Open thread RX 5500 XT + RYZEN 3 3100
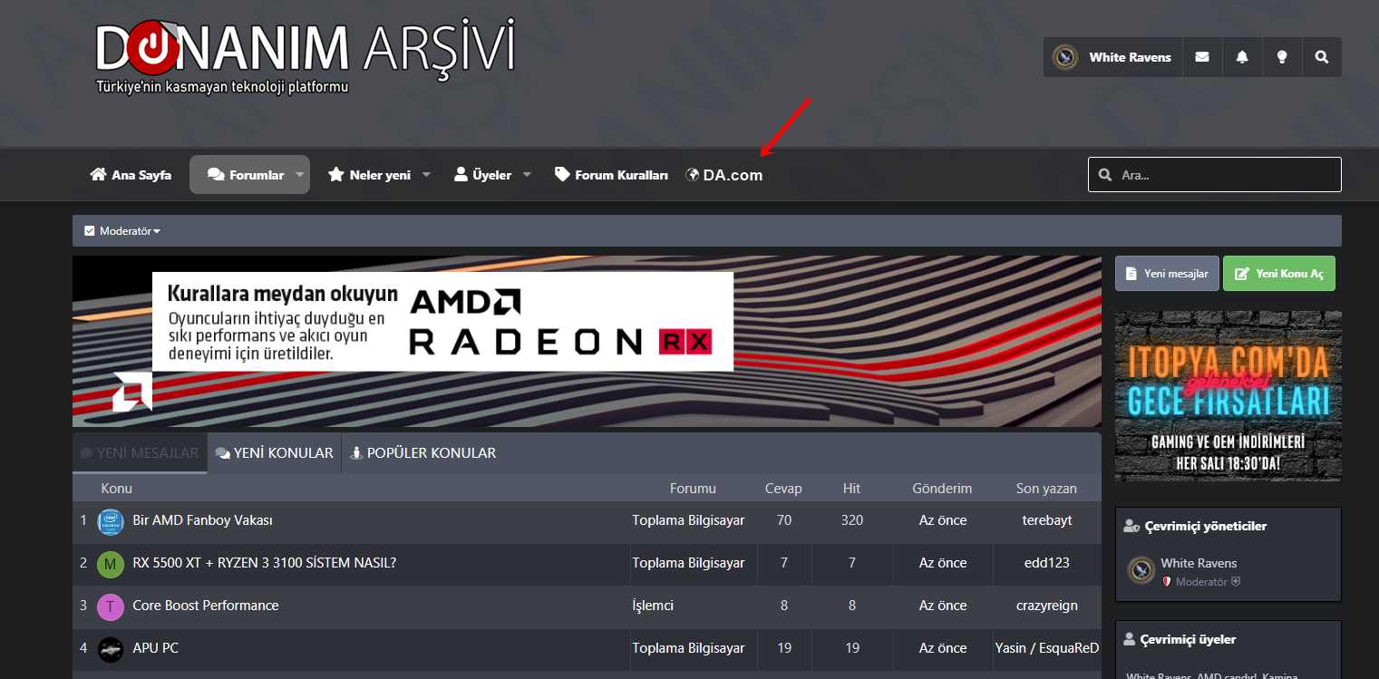The width and height of the screenshot is (1379, 679). tap(265, 563)
